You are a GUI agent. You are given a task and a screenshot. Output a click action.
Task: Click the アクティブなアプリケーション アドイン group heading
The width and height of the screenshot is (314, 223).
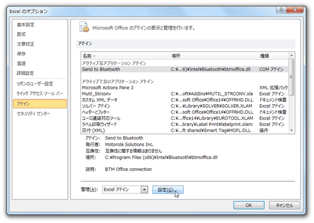point(114,63)
